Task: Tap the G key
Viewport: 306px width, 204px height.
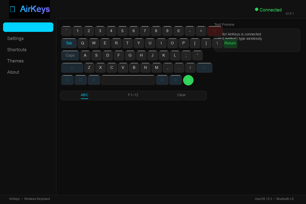Action: tap(130, 55)
